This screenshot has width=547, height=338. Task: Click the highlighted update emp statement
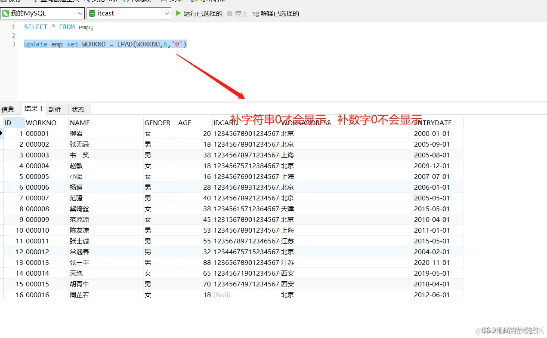pos(105,44)
